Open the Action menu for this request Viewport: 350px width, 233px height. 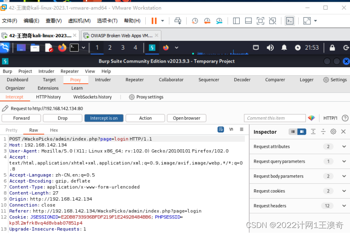(x=145, y=118)
